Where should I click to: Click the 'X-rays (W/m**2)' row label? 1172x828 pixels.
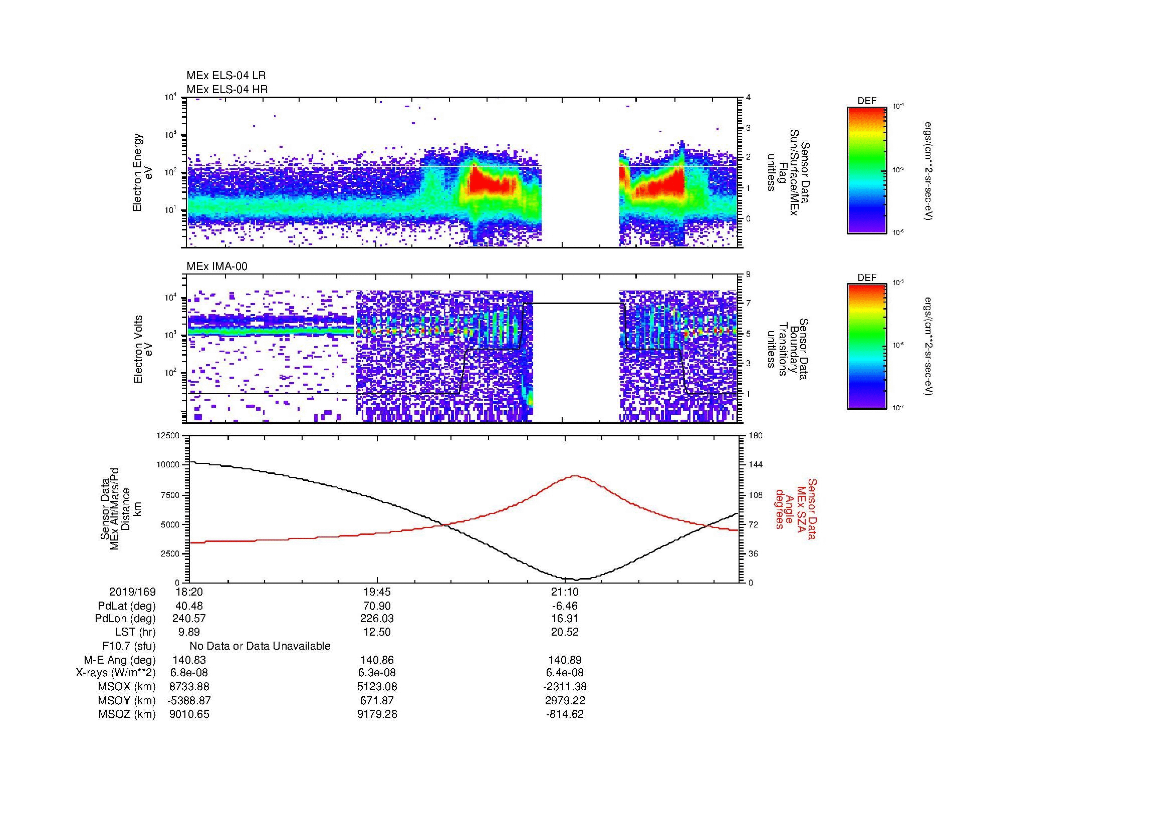116,673
